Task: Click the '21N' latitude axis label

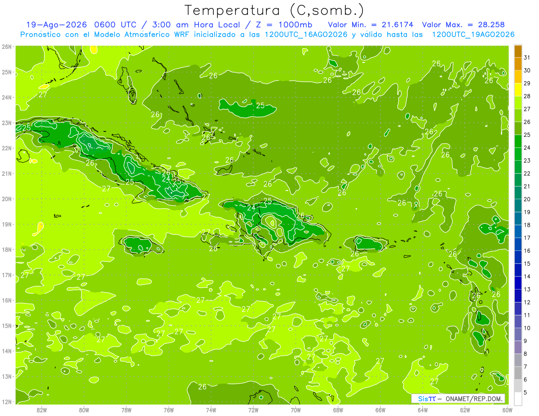Action: pos(7,173)
